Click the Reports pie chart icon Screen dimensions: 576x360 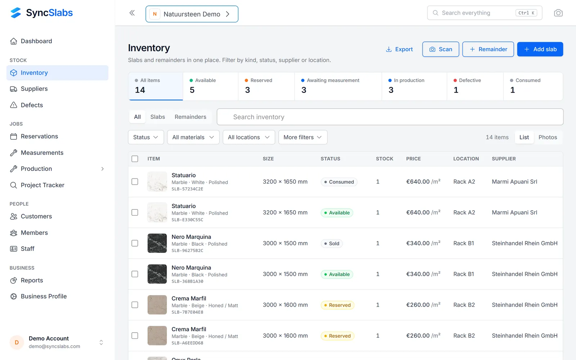click(x=14, y=280)
